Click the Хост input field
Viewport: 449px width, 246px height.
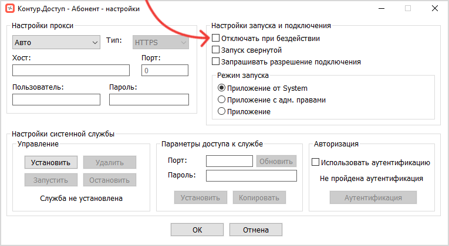(71, 70)
